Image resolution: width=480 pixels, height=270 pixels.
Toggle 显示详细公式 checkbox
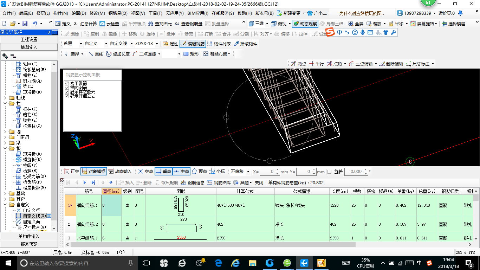click(x=67, y=96)
